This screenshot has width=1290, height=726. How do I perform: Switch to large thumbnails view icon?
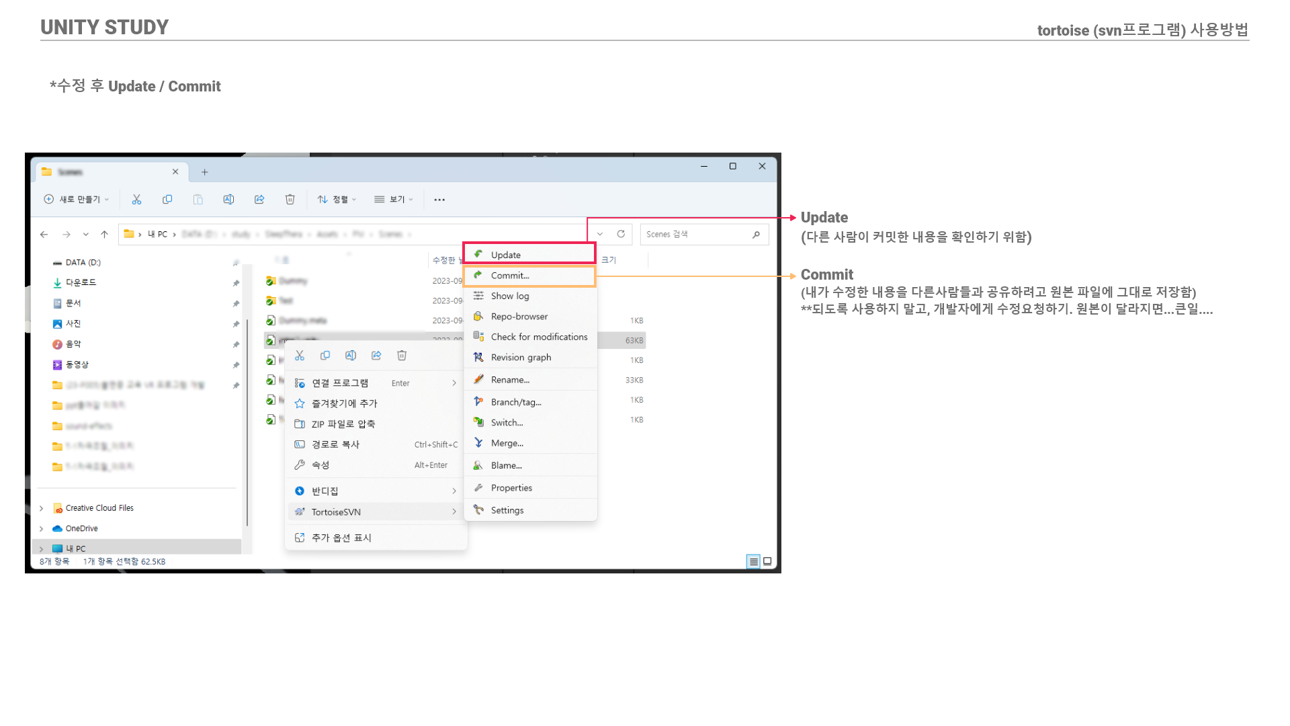(767, 561)
